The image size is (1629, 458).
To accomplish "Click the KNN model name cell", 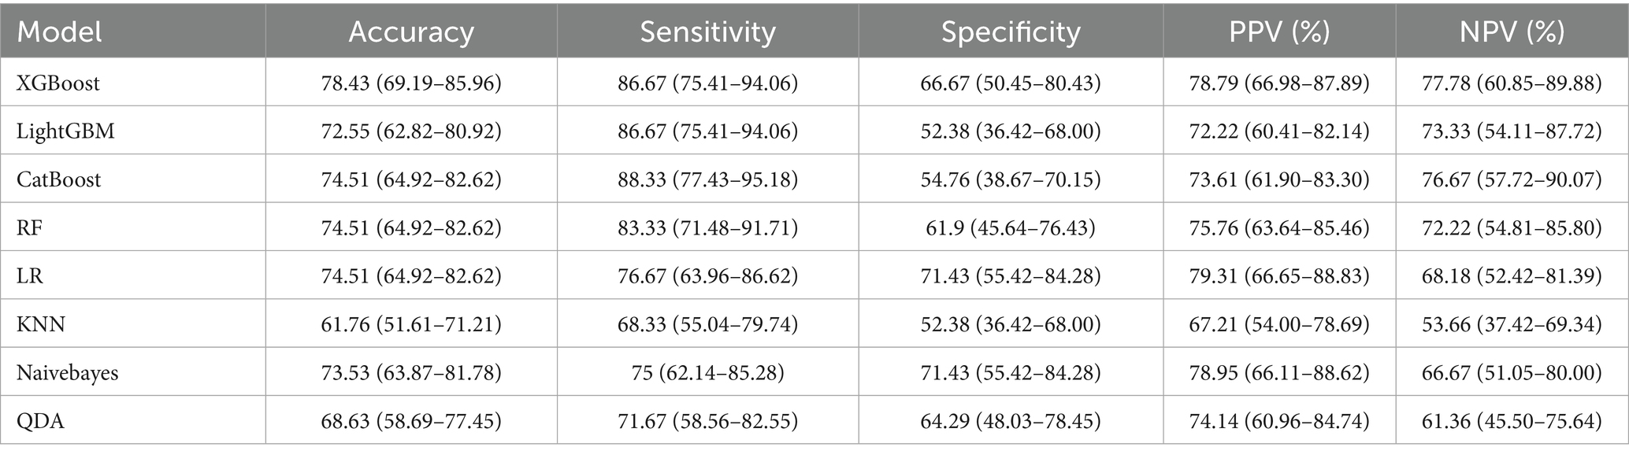I will pyautogui.click(x=41, y=324).
